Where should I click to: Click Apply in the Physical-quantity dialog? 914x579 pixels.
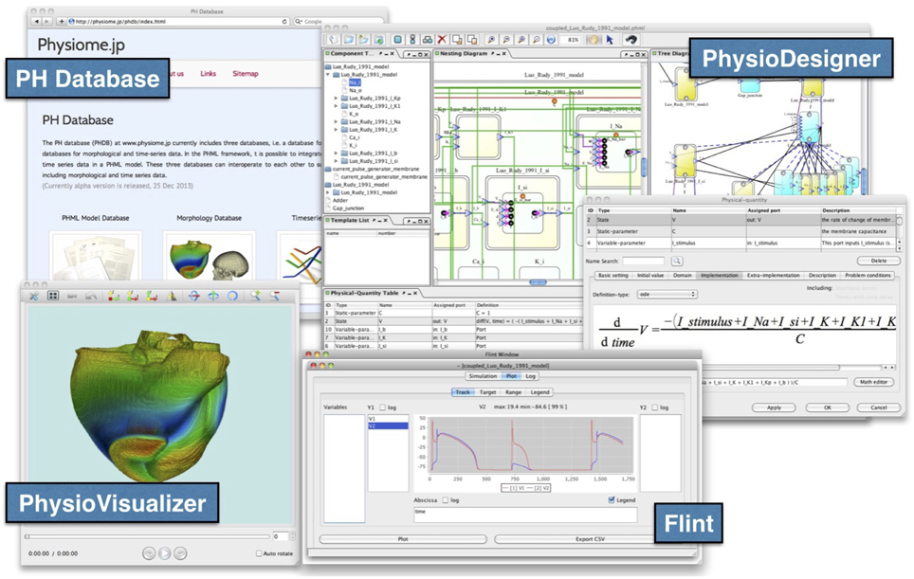click(774, 407)
